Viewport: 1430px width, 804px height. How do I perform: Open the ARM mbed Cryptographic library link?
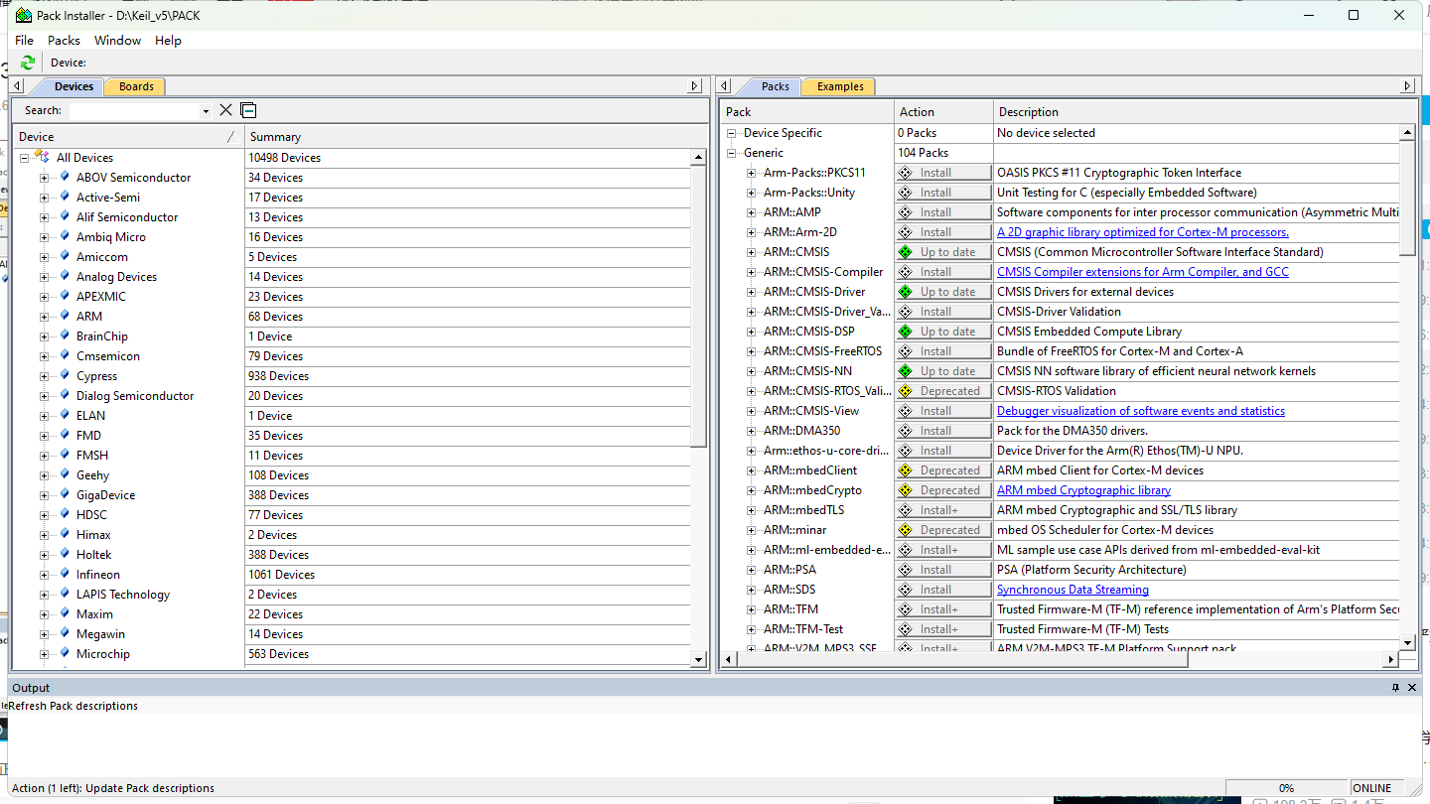coord(1083,490)
